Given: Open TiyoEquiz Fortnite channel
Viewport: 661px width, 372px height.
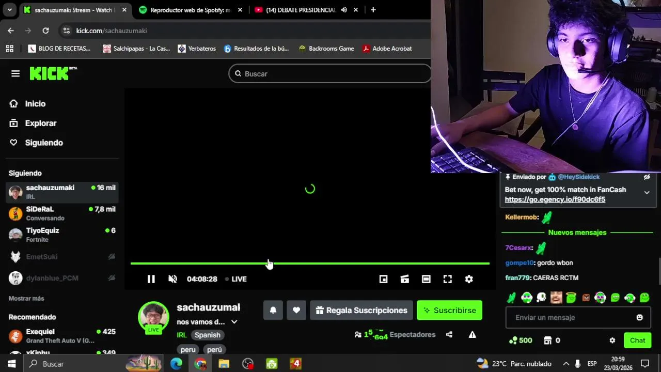Looking at the screenshot, I should point(62,235).
